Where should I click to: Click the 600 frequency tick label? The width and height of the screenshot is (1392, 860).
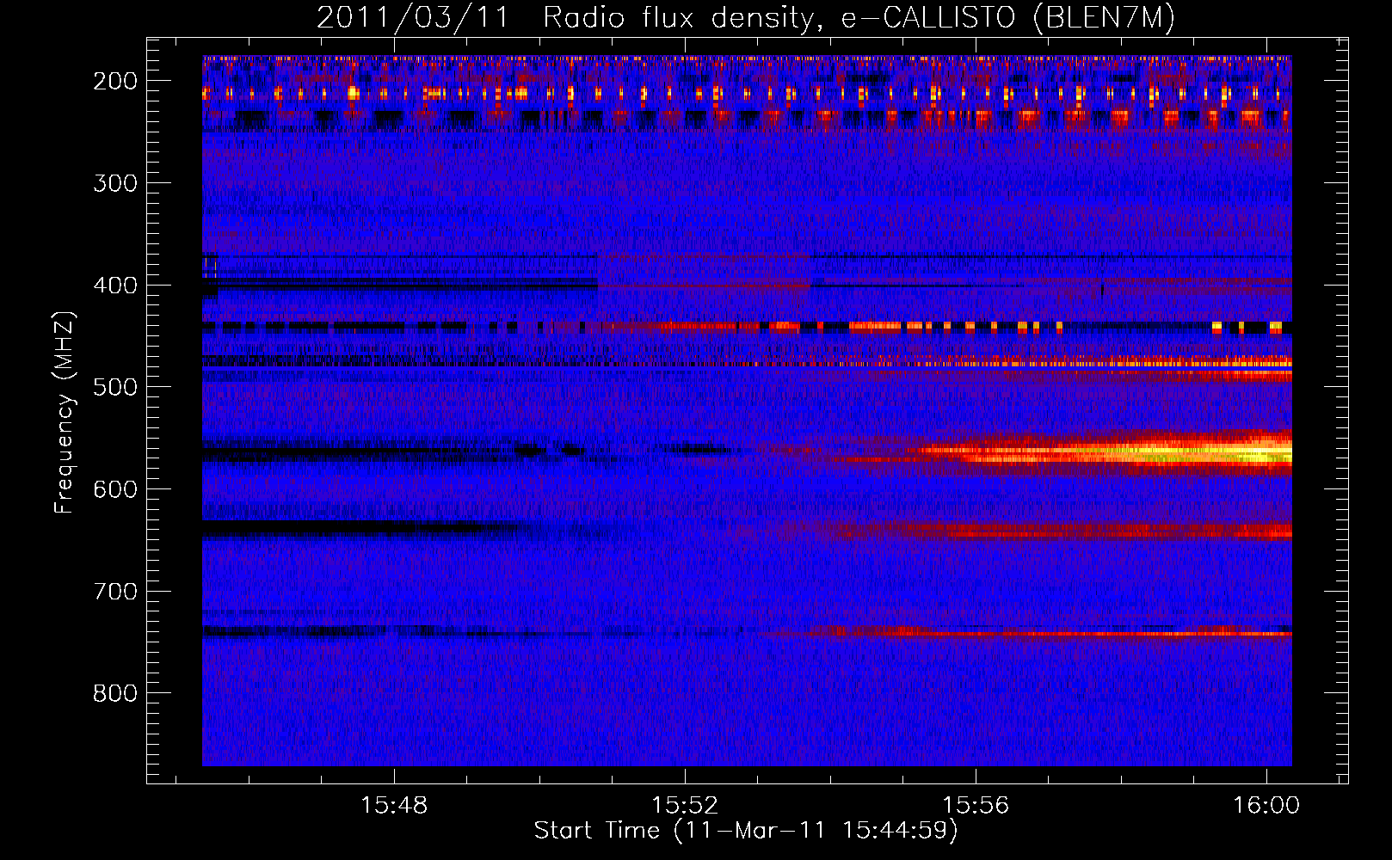pyautogui.click(x=115, y=489)
